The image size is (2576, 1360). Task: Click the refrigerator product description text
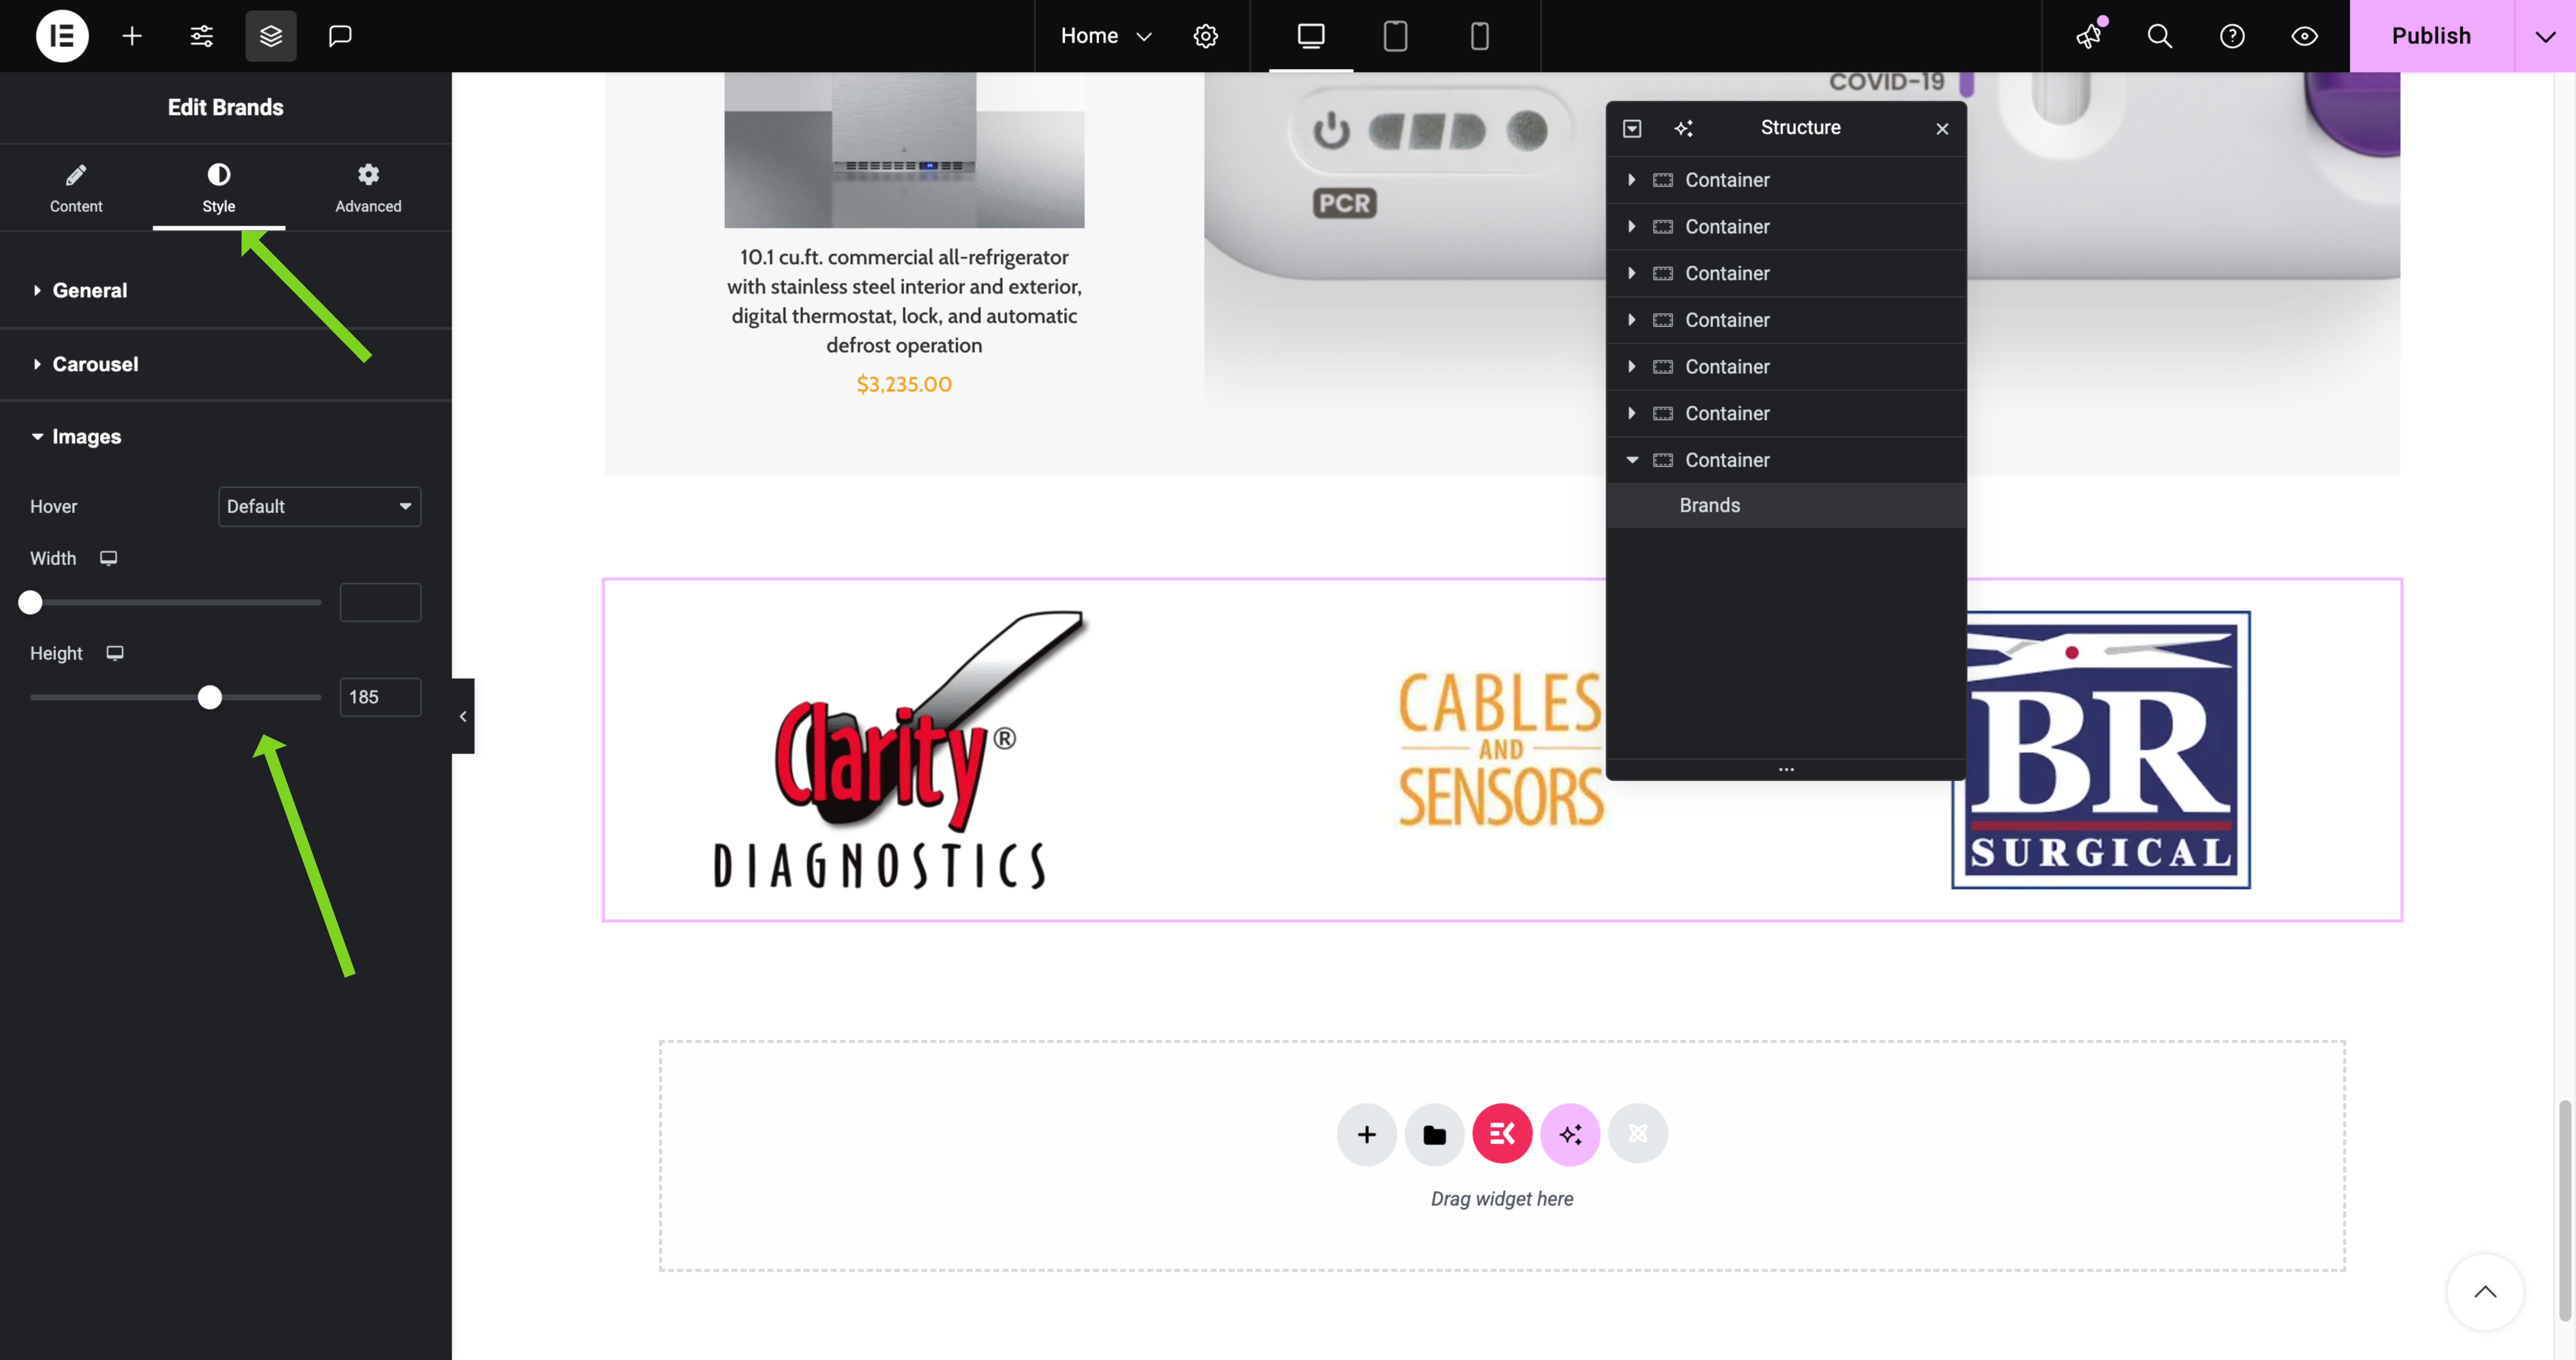coord(904,301)
